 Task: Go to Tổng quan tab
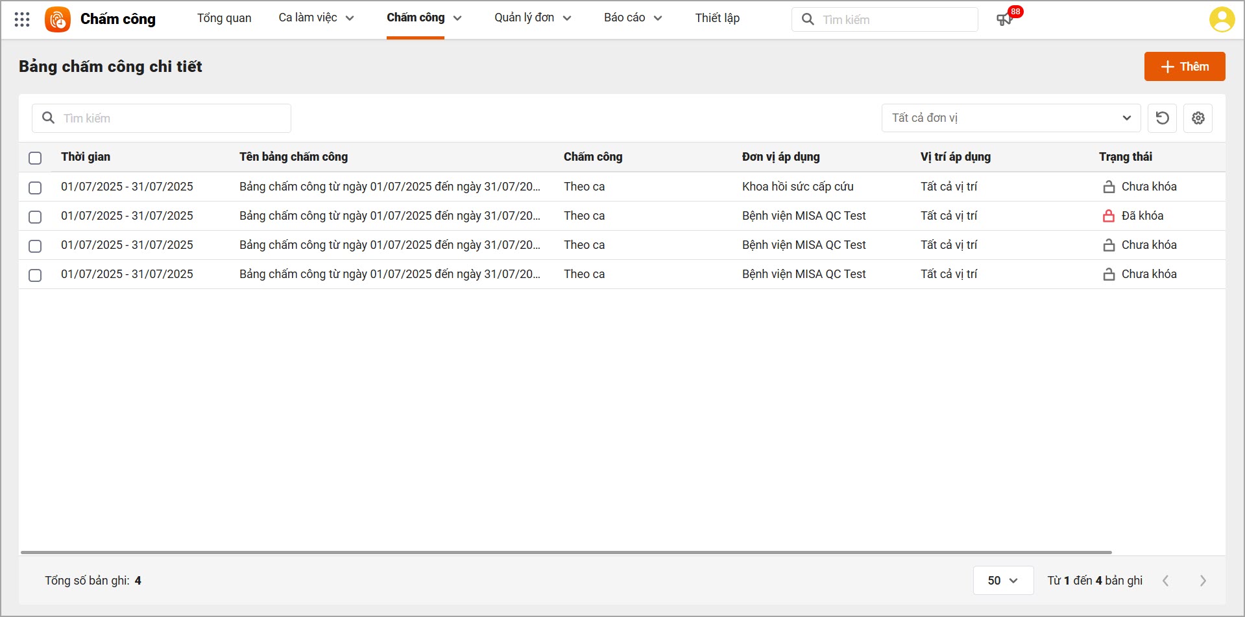224,18
